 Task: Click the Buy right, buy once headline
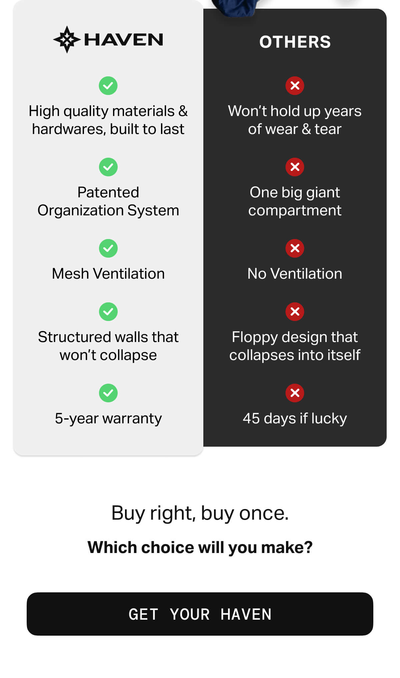click(x=200, y=513)
